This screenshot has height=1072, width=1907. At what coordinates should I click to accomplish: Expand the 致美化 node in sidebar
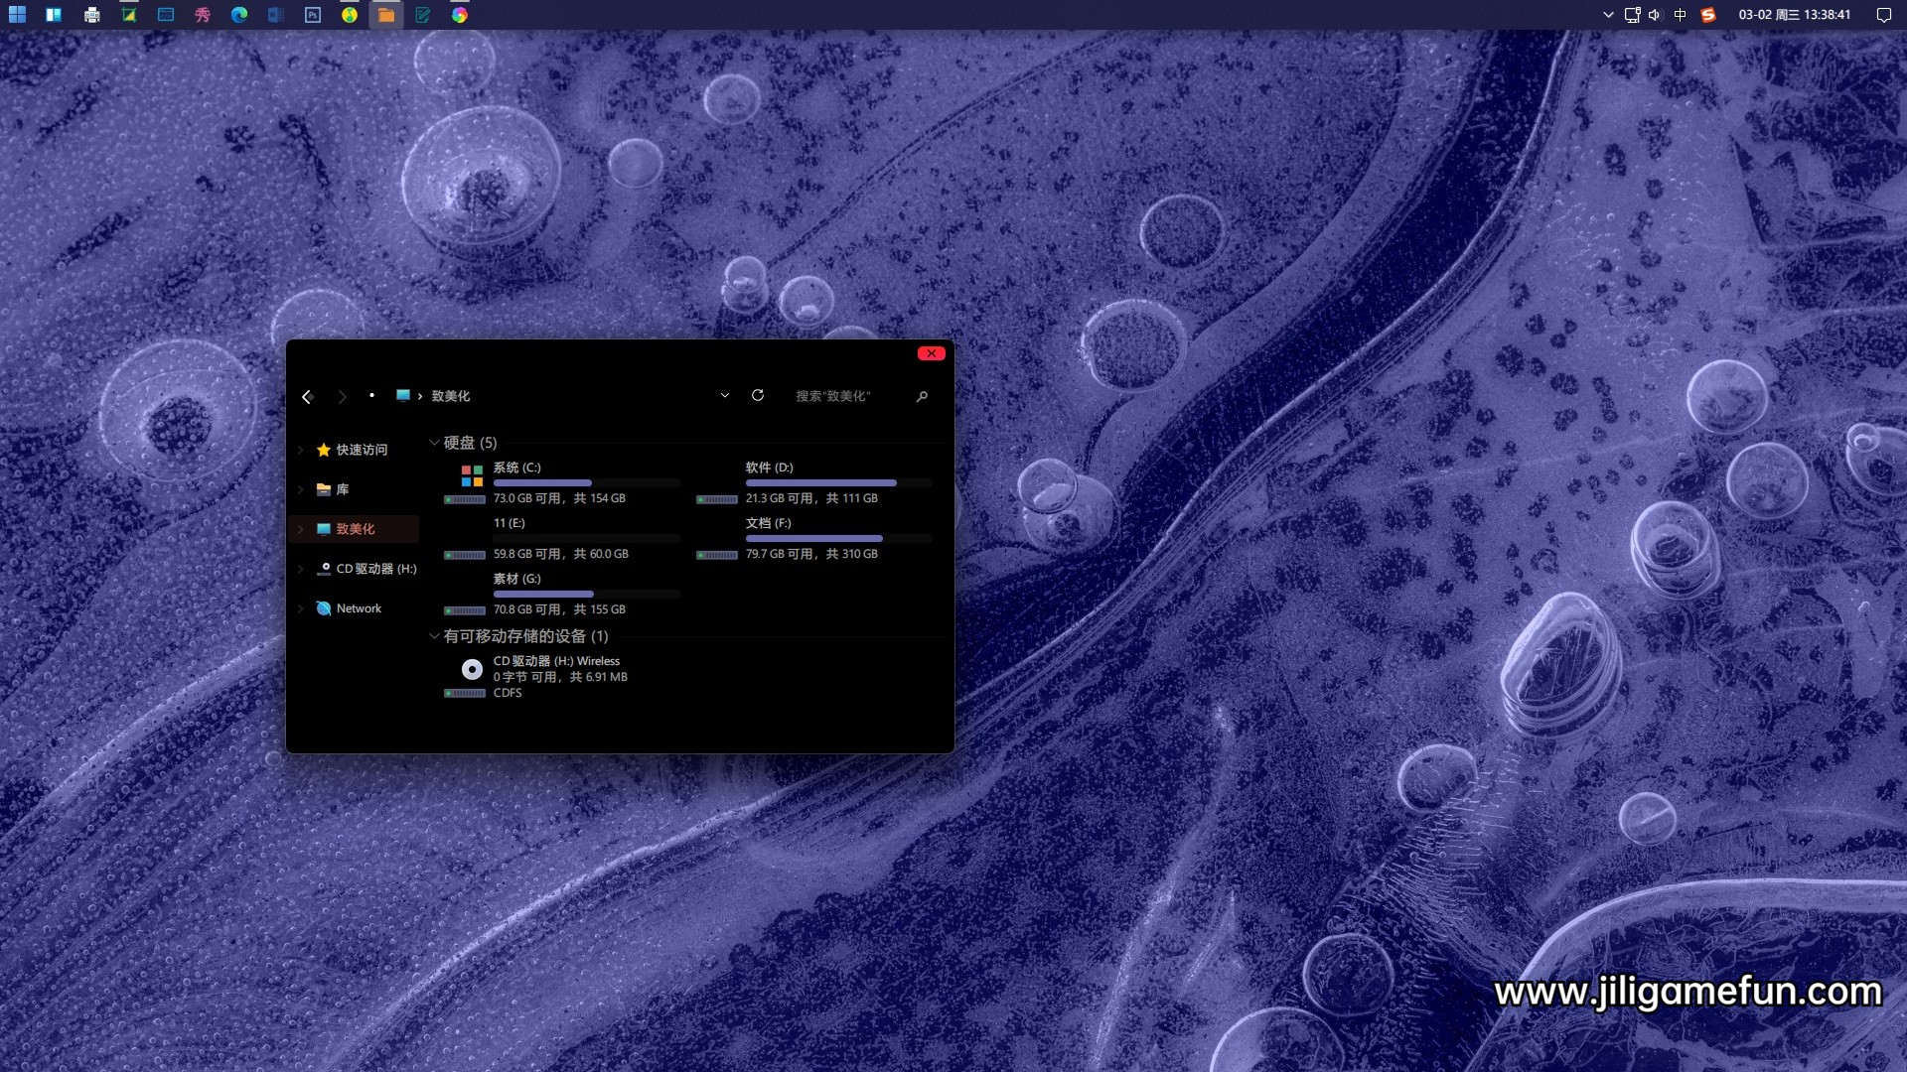click(301, 529)
